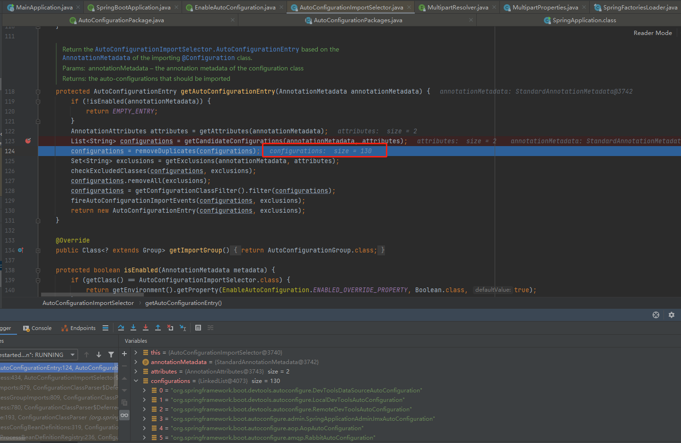Expand the annotationMetadata variable node
Screen dimensions: 681x443
click(x=136, y=362)
